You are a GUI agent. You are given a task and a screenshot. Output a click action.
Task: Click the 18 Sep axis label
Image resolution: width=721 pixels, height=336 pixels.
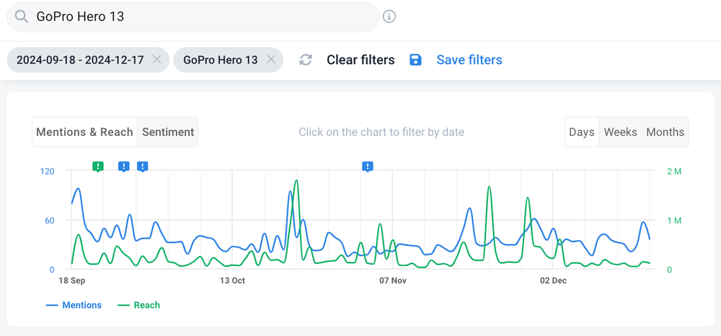pyautogui.click(x=71, y=281)
